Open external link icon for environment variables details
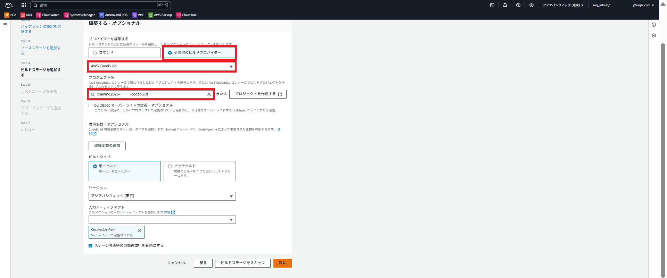667x278 pixels. [94, 134]
